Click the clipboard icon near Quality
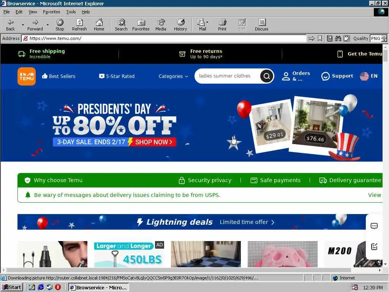 point(346,38)
